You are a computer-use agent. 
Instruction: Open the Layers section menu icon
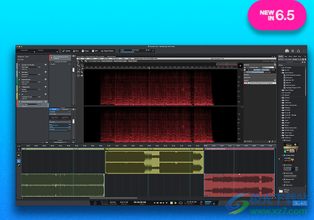click(x=275, y=80)
